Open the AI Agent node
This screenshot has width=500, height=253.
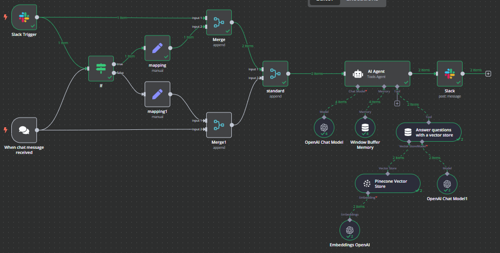pos(377,73)
